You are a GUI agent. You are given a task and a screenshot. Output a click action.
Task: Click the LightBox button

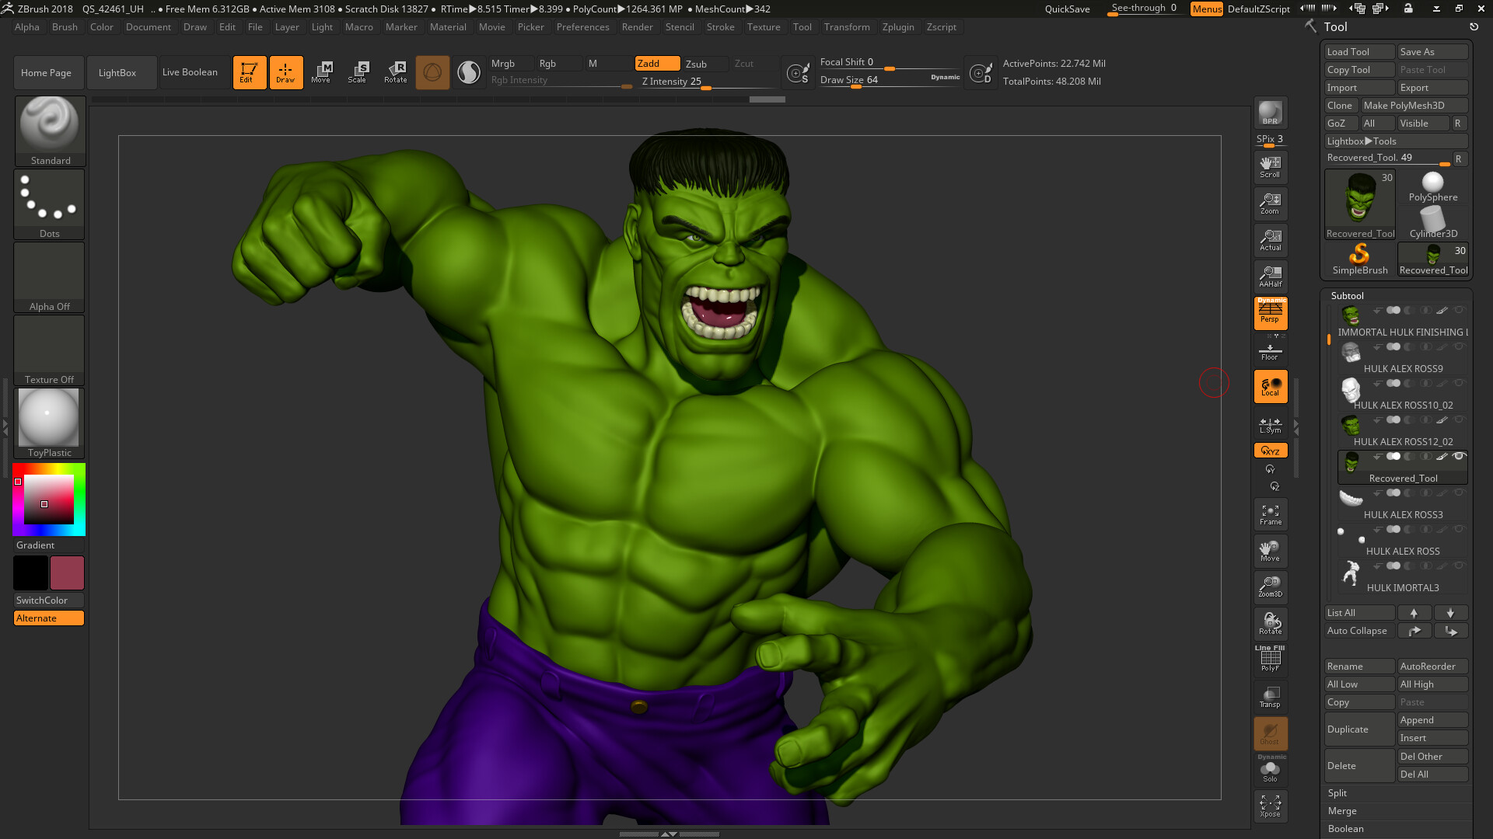tap(117, 72)
